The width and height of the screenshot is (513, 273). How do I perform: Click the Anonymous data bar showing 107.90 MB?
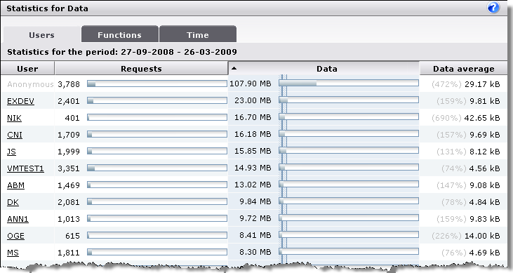pyautogui.click(x=349, y=84)
